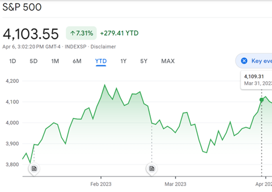
Task: Click the green Mar 31 data point
Action: pos(262,100)
